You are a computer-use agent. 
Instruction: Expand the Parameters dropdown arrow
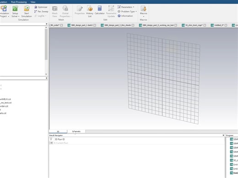pyautogui.click(x=134, y=7)
